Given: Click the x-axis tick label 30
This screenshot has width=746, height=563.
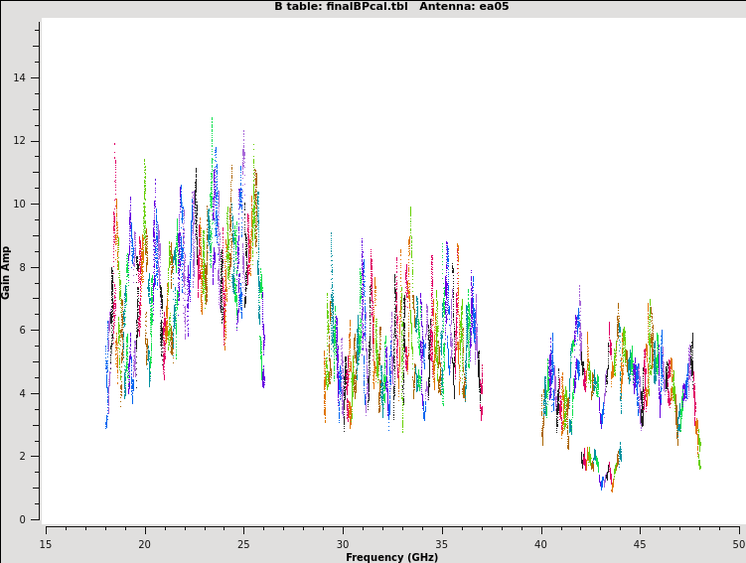Looking at the screenshot, I should [x=343, y=544].
